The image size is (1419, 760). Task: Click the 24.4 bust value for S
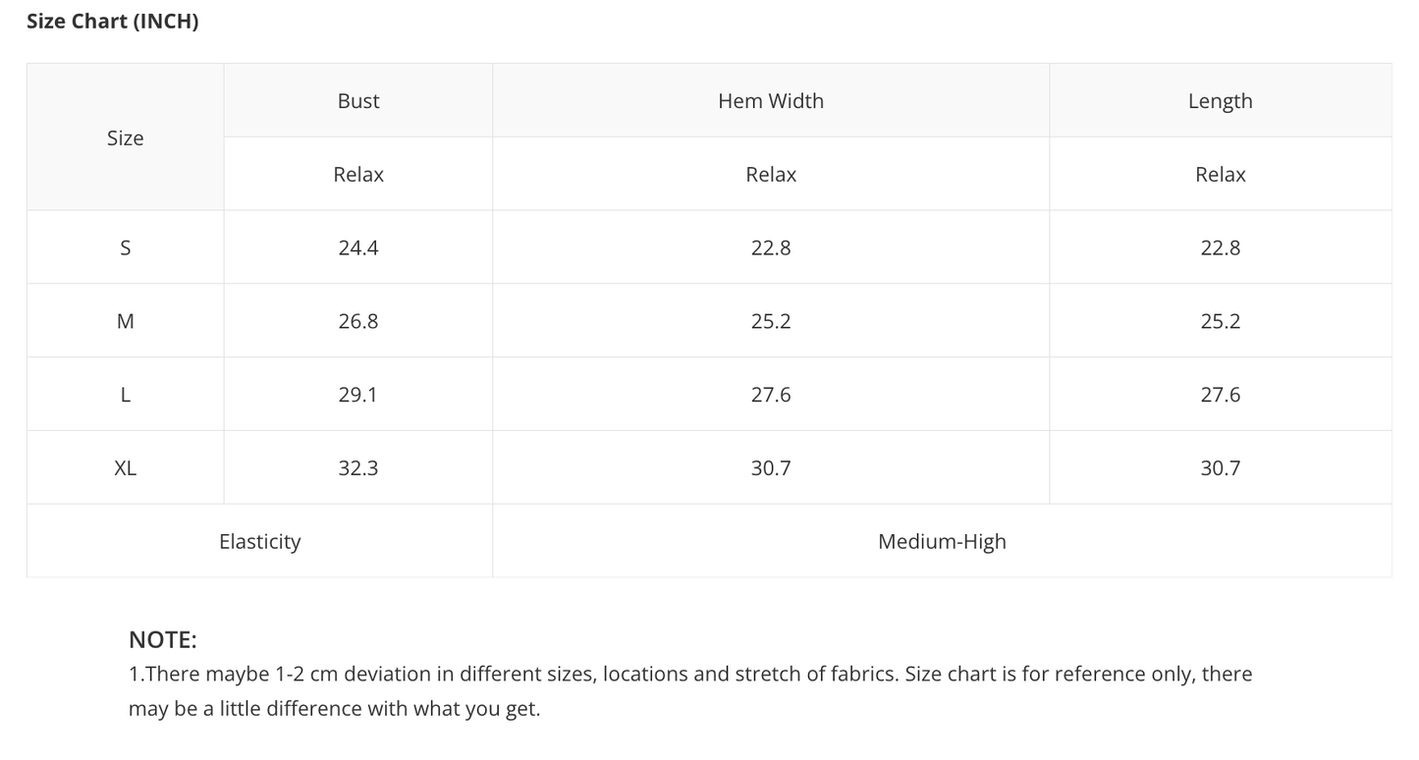[x=358, y=247]
